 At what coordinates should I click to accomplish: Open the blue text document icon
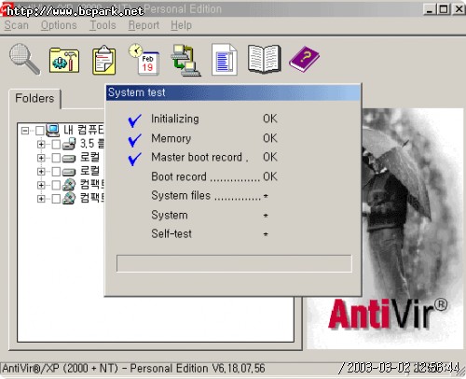click(225, 60)
